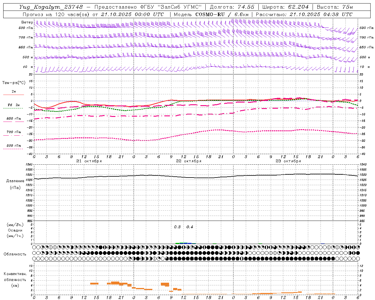The image size is (375, 300).
Task: Select the 'Широта: 62.204' latitude text
Action: tap(285, 7)
